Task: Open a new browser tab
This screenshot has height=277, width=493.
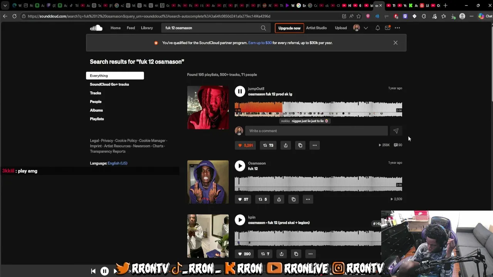Action: pos(446,5)
